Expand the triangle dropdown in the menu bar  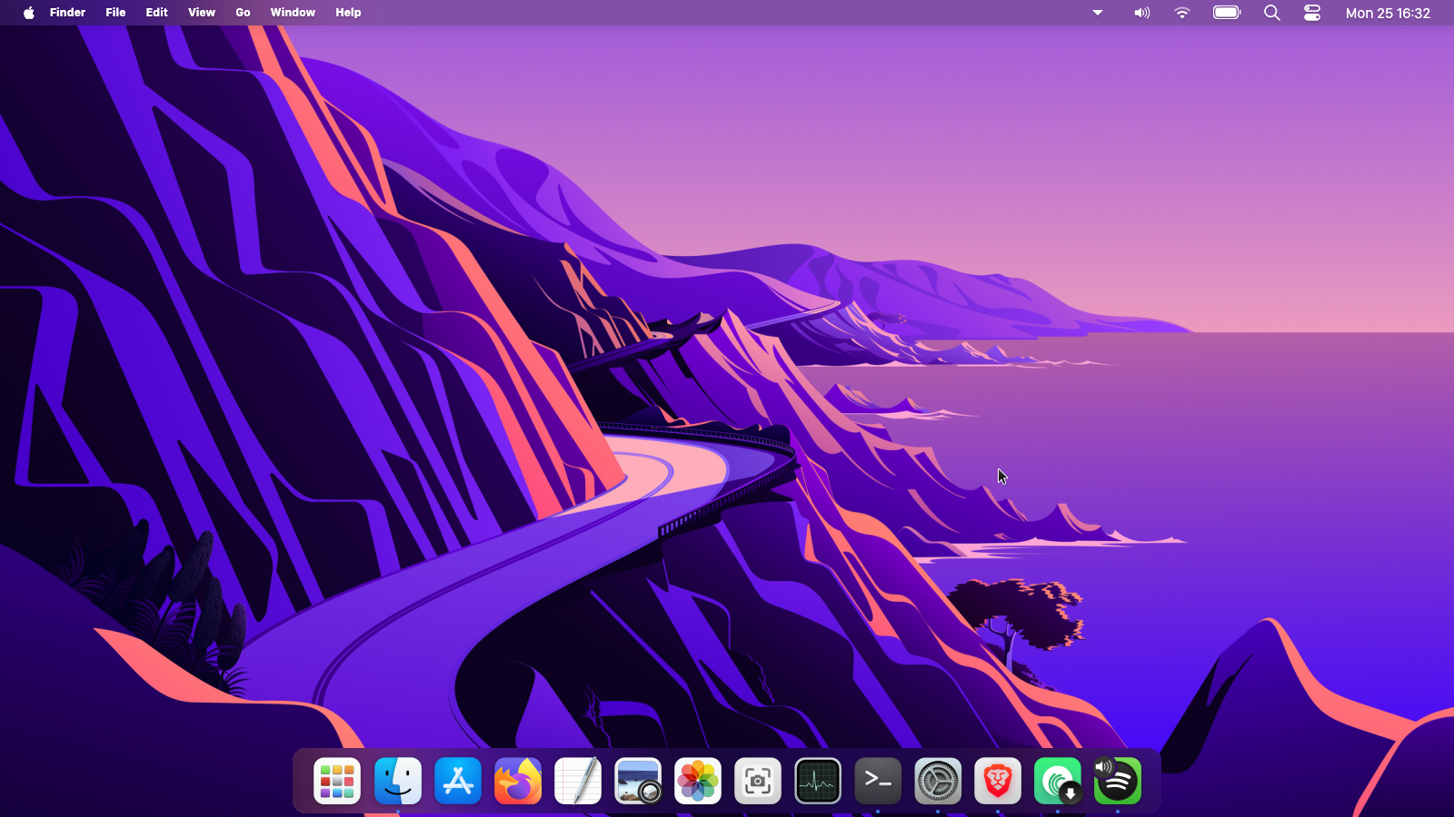[1098, 13]
